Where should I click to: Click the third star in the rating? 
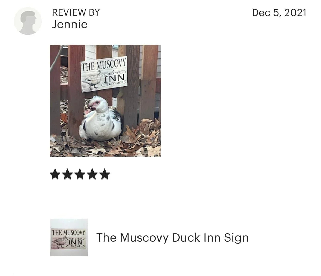pyautogui.click(x=80, y=174)
